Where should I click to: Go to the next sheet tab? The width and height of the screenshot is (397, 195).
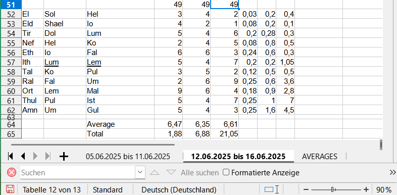pyautogui.click(x=35, y=156)
